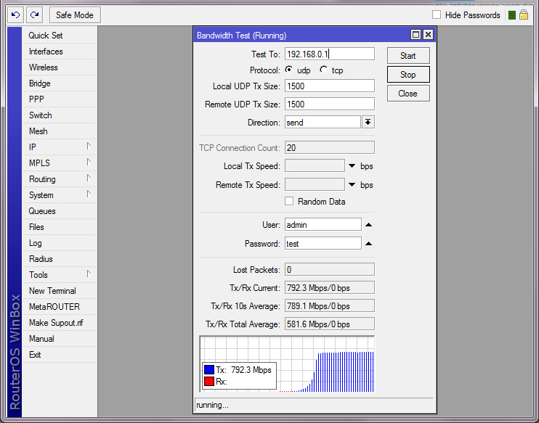539x423 pixels.
Task: Expand the MPLS submenu arrow
Action: pos(89,162)
